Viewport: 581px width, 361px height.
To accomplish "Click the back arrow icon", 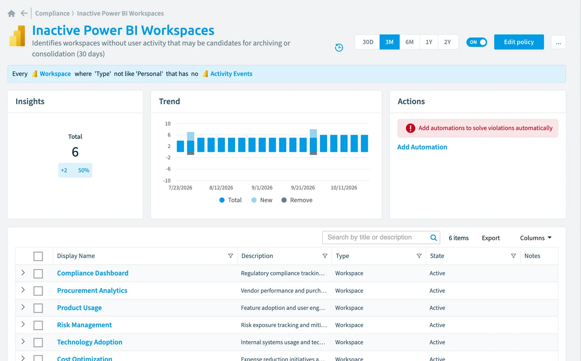I will tap(24, 13).
